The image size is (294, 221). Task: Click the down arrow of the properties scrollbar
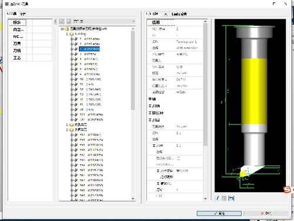205,199
